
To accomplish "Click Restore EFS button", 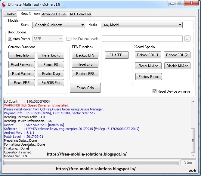I will pyautogui.click(x=85, y=74).
